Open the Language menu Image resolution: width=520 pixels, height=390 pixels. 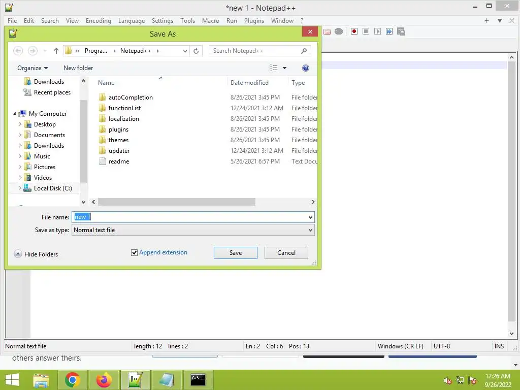132,20
